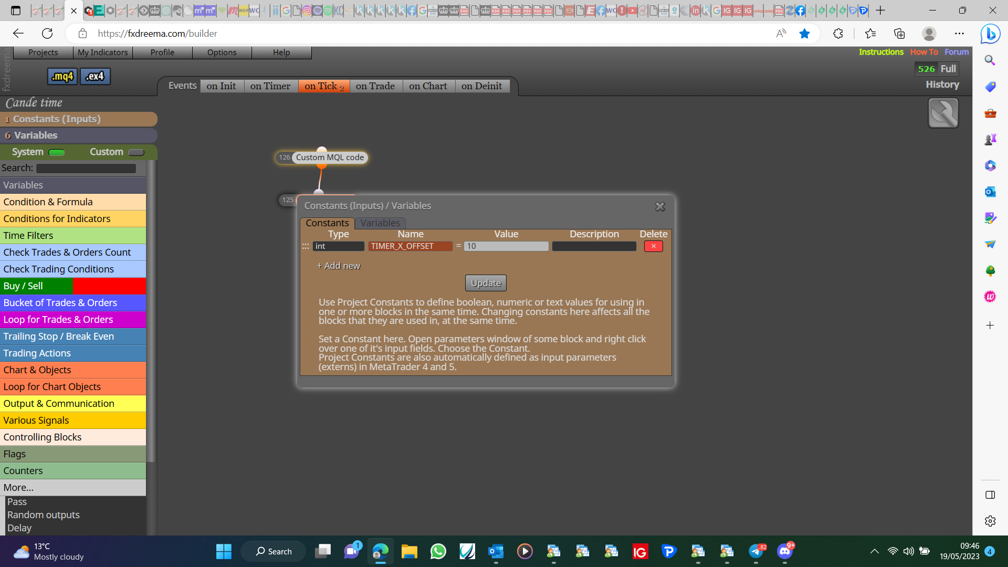
Task: Refresh the fxdreema page
Action: [47, 34]
